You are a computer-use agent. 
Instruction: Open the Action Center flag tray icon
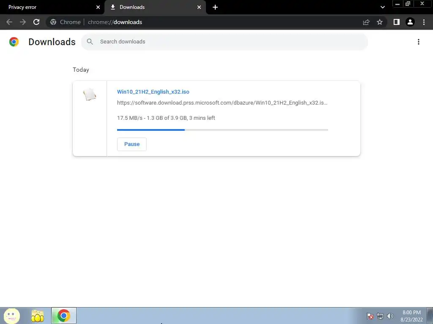370,316
